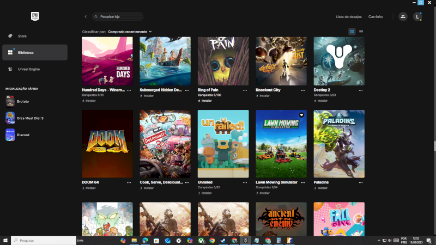Install Submerged Hidden Depths
Image resolution: width=436 pixels, height=245 pixels.
tap(147, 96)
